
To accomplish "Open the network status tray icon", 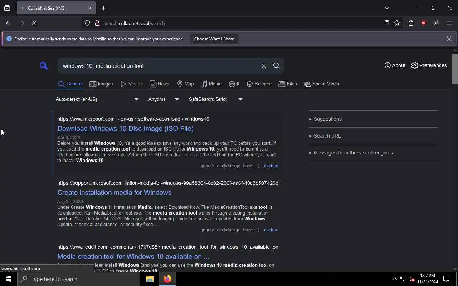I will pyautogui.click(x=403, y=279).
